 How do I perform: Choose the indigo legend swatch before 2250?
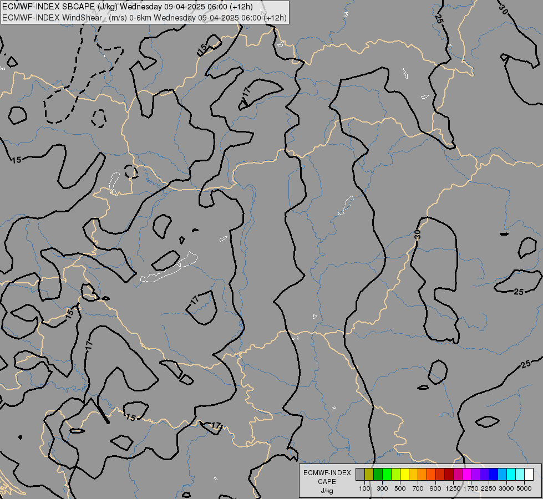pyautogui.click(x=484, y=474)
